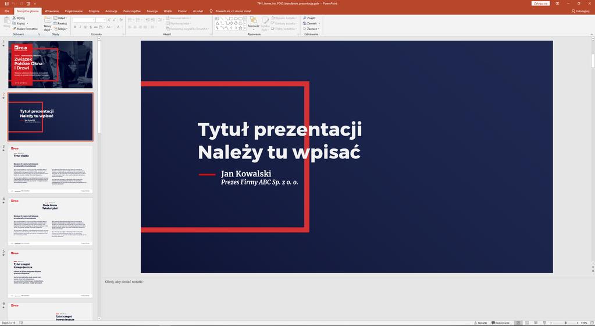Click the Zamień replace button
This screenshot has width=595, height=326.
(x=311, y=23)
